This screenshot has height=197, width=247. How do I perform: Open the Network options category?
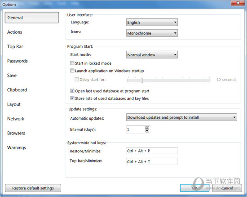(x=16, y=119)
